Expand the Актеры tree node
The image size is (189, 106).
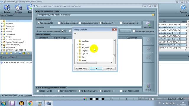point(2,32)
